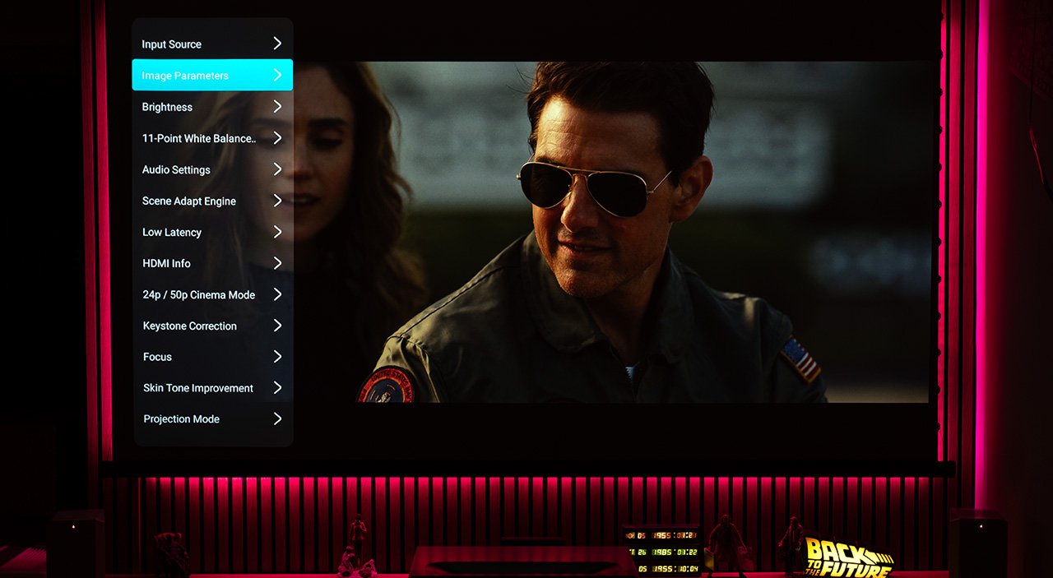1053x578 pixels.
Task: Click the Focus menu entry
Action: point(157,357)
